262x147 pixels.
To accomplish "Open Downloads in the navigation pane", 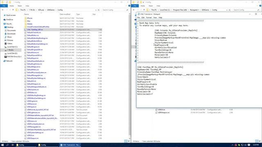I will pos(11,33).
